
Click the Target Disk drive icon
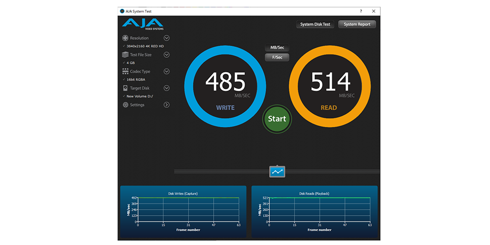point(125,88)
